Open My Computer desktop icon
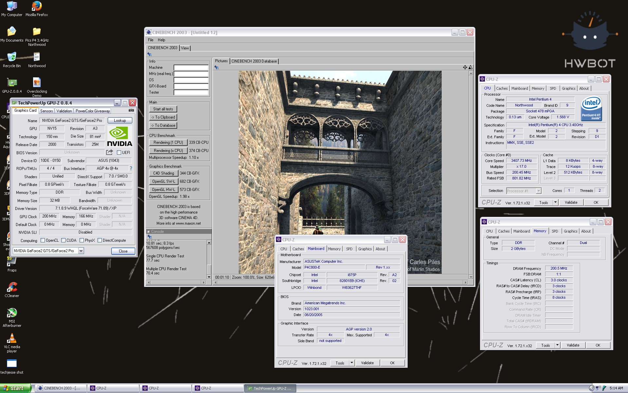The height and width of the screenshot is (393, 628). 12,9
